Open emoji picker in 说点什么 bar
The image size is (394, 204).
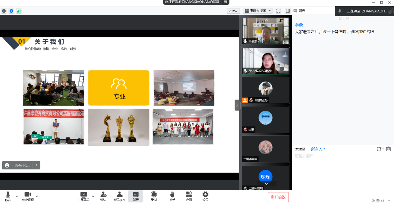point(7,165)
